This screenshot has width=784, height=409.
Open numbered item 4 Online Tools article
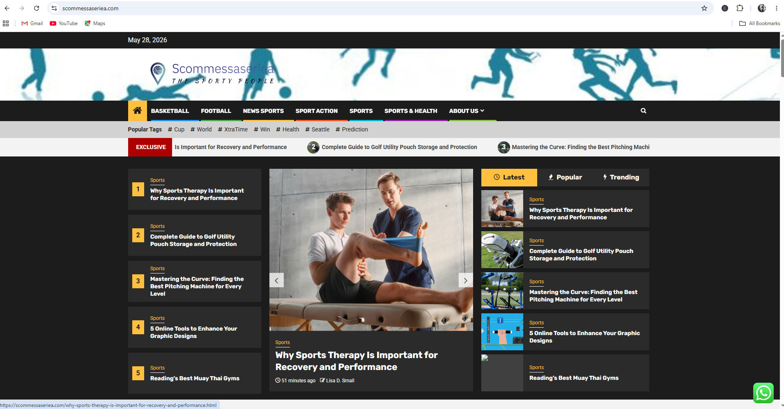coord(193,332)
